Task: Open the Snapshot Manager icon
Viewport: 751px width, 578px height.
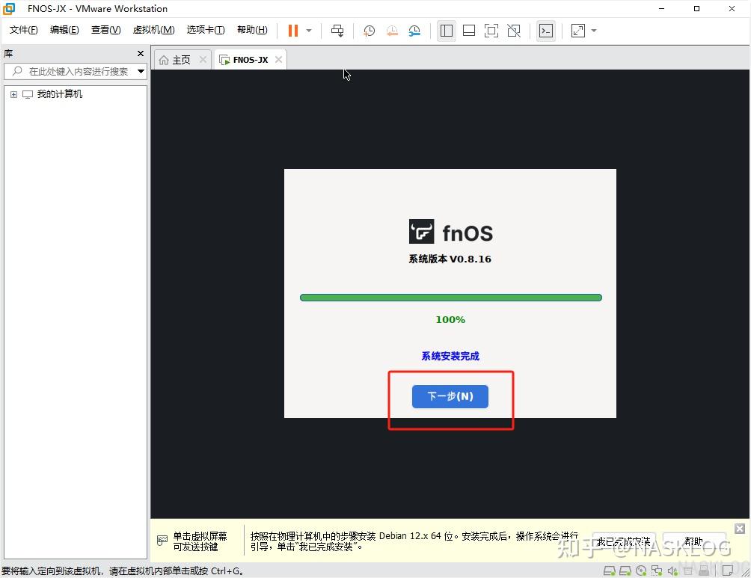Action: coord(415,31)
